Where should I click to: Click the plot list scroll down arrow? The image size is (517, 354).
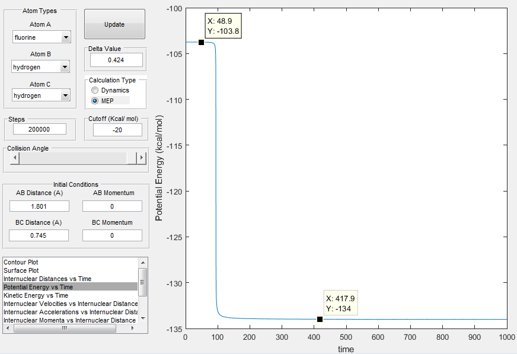click(x=143, y=318)
